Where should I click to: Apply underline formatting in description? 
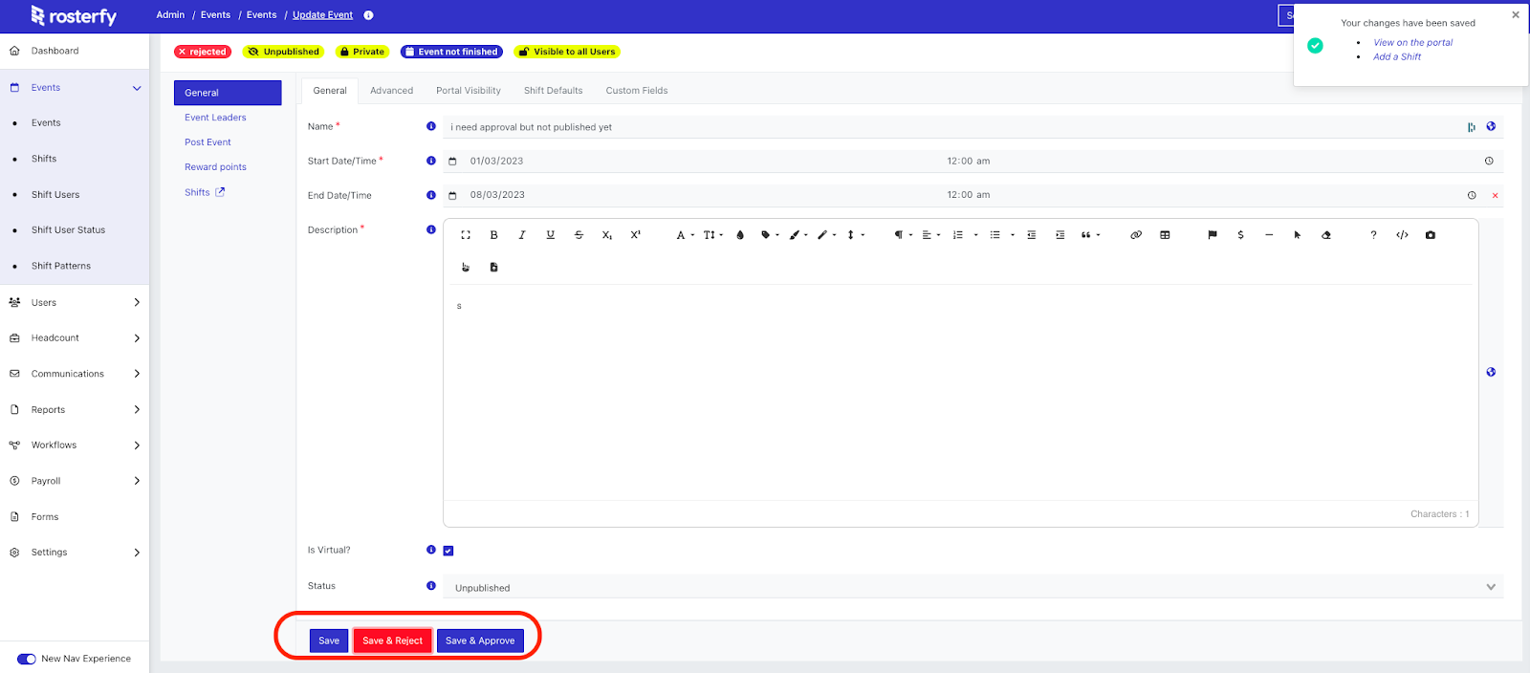(x=550, y=235)
